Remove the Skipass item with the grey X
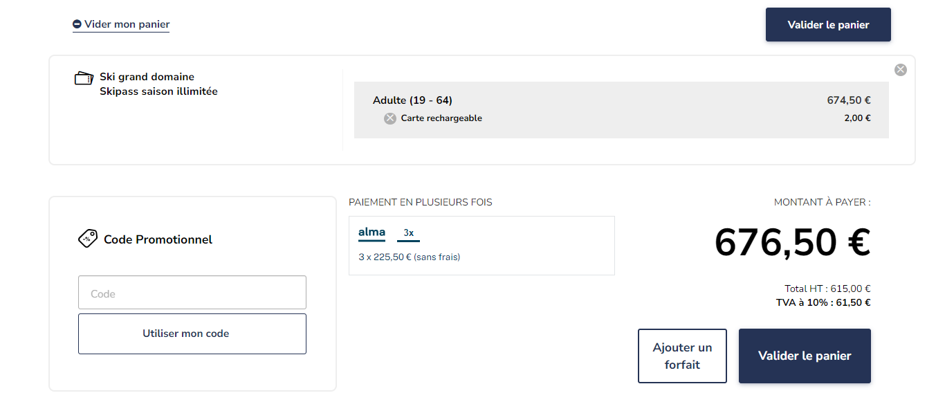 click(x=900, y=69)
